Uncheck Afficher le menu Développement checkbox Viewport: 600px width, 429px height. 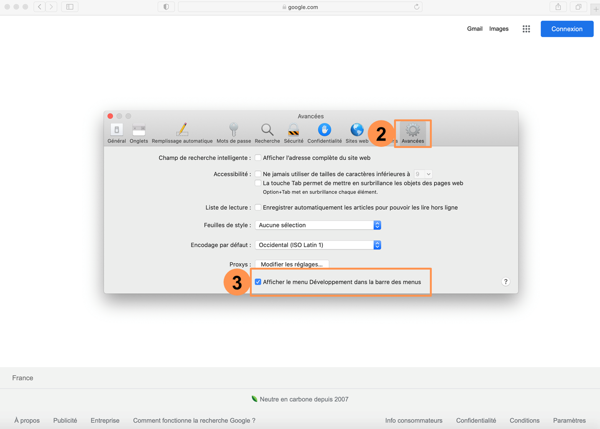pos(258,282)
